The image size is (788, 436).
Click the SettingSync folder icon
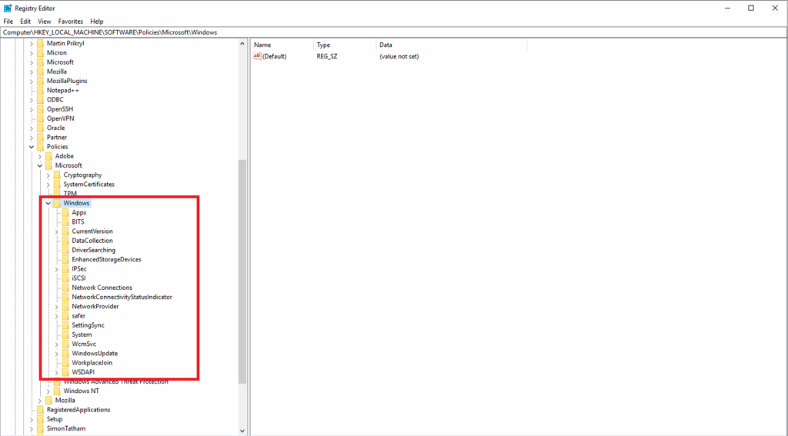click(65, 325)
